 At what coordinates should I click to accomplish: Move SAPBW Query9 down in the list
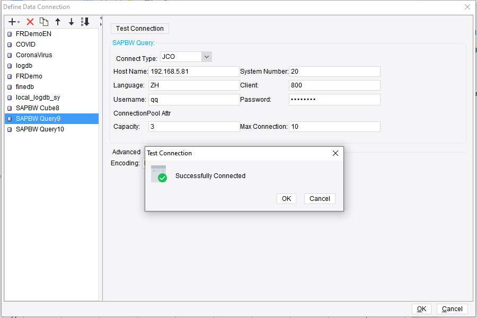[x=71, y=22]
